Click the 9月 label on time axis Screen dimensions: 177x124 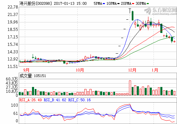(26, 70)
